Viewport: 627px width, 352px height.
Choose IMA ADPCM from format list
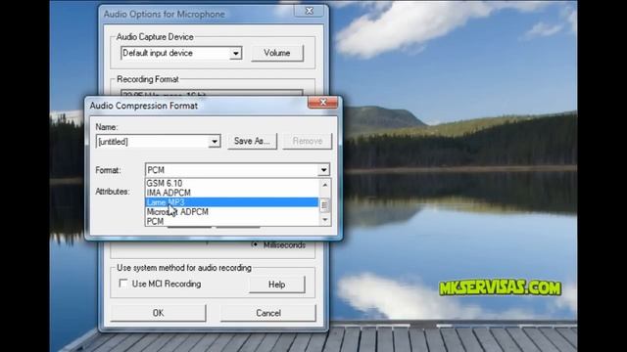click(231, 193)
